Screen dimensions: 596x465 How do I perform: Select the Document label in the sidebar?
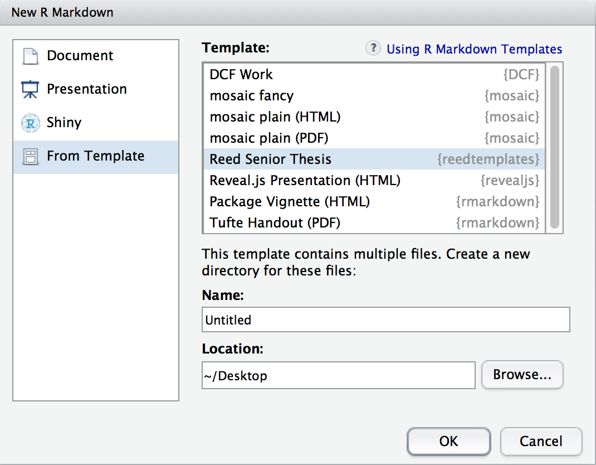click(80, 56)
